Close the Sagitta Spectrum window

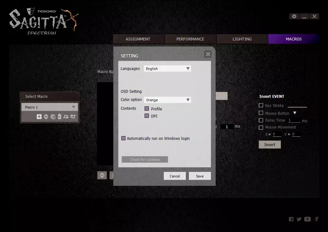(315, 16)
